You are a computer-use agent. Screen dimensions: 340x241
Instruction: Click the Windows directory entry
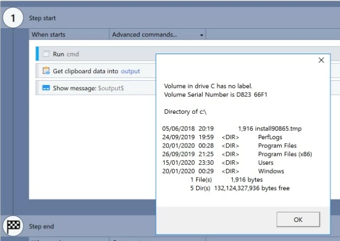click(271, 171)
